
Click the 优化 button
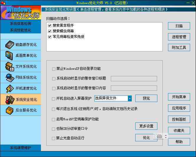click(146, 138)
